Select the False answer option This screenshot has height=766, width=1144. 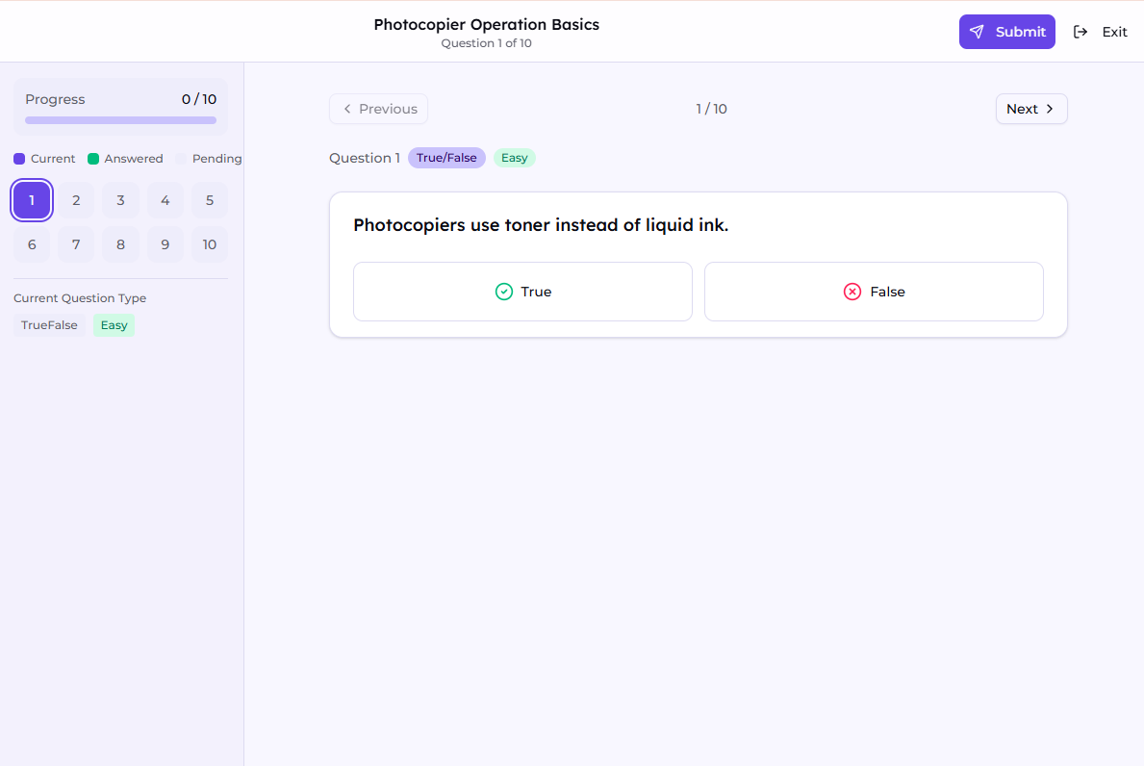[874, 292]
